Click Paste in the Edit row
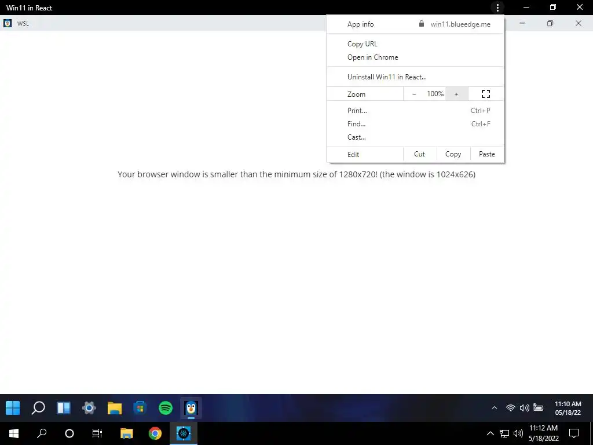This screenshot has height=445, width=593. click(486, 154)
